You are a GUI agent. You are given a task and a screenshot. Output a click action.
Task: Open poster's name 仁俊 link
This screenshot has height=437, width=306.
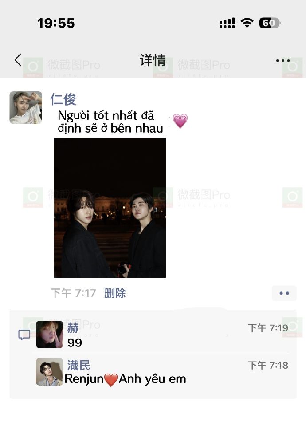tap(63, 99)
